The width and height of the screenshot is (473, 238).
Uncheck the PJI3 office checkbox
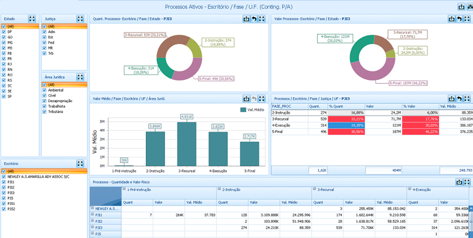tap(4, 193)
